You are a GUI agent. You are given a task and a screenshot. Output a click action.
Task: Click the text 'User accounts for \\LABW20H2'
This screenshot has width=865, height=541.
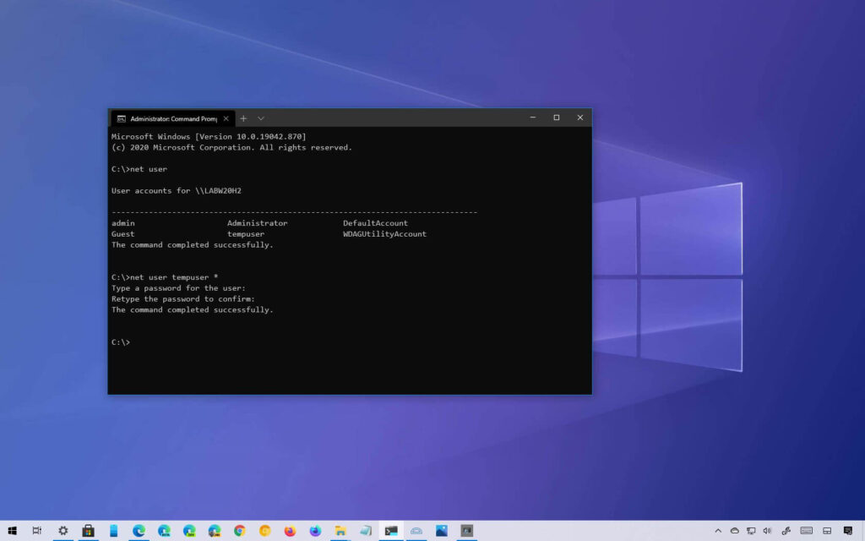point(177,190)
